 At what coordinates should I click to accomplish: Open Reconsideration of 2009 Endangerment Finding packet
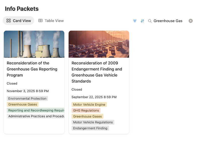[x=97, y=72]
